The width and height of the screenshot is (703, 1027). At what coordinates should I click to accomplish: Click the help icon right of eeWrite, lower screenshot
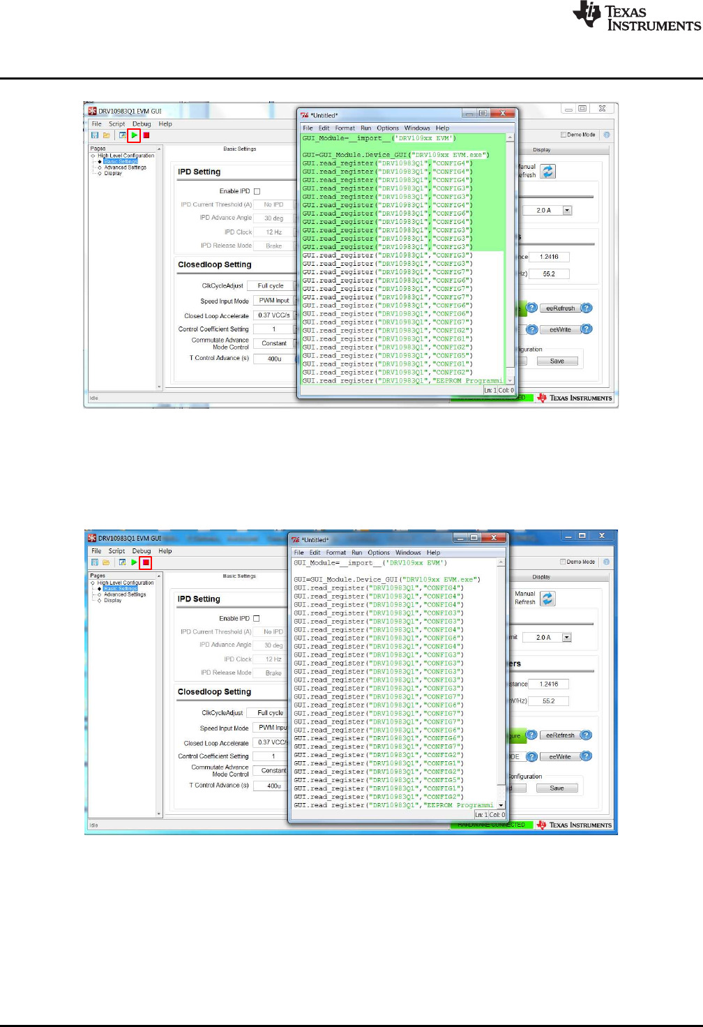click(586, 756)
